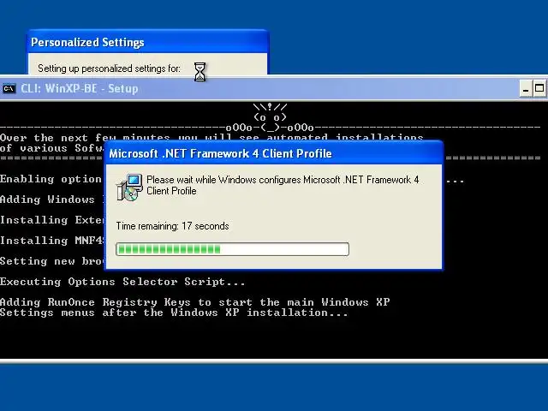The width and height of the screenshot is (548, 411).
Task: Click the "Installing Exte" console line
Action: pyautogui.click(x=51, y=220)
